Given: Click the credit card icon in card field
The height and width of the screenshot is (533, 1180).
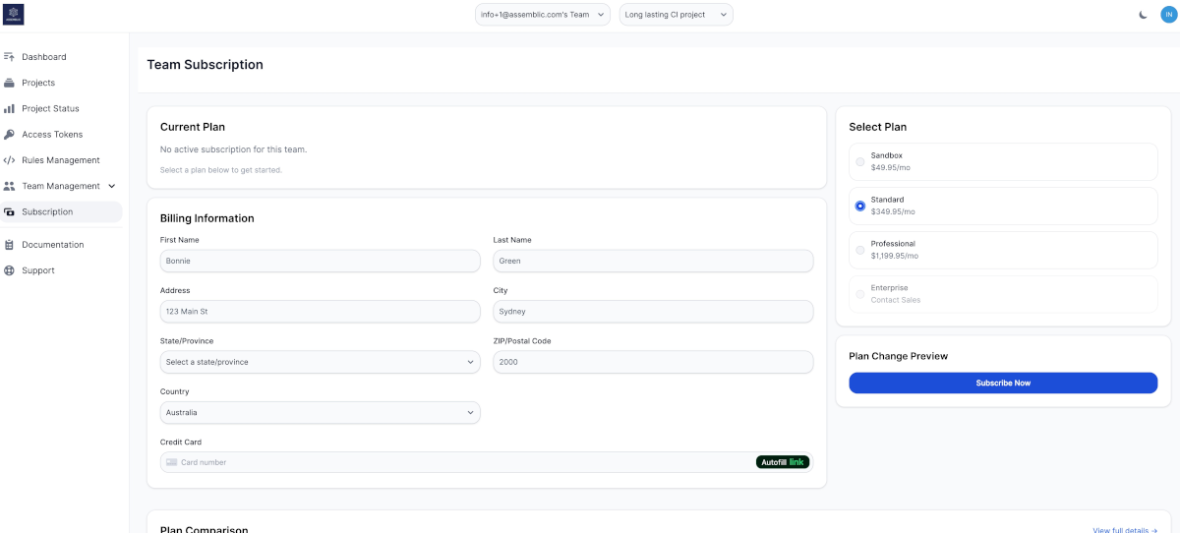Looking at the screenshot, I should coord(171,462).
